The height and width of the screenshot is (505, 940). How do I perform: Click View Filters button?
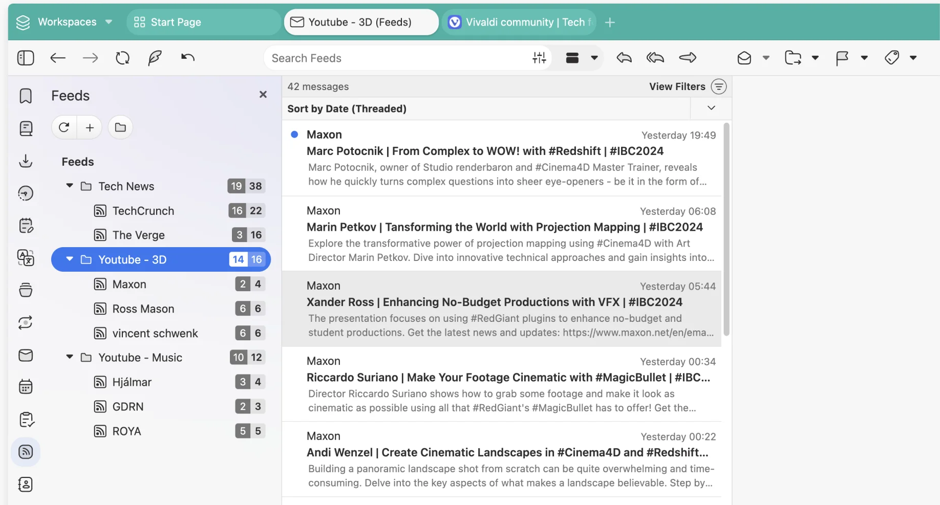688,86
